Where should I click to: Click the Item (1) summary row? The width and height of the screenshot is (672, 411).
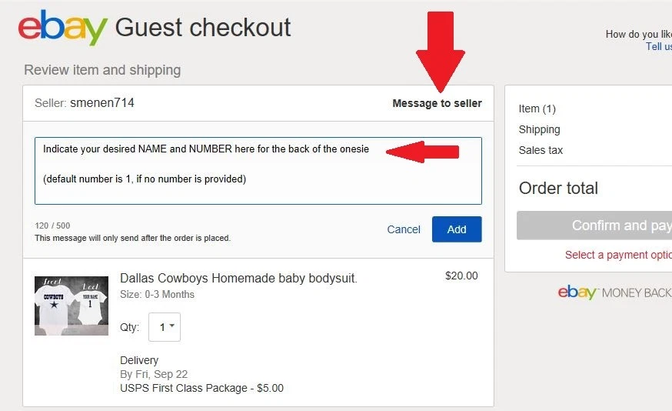[537, 109]
